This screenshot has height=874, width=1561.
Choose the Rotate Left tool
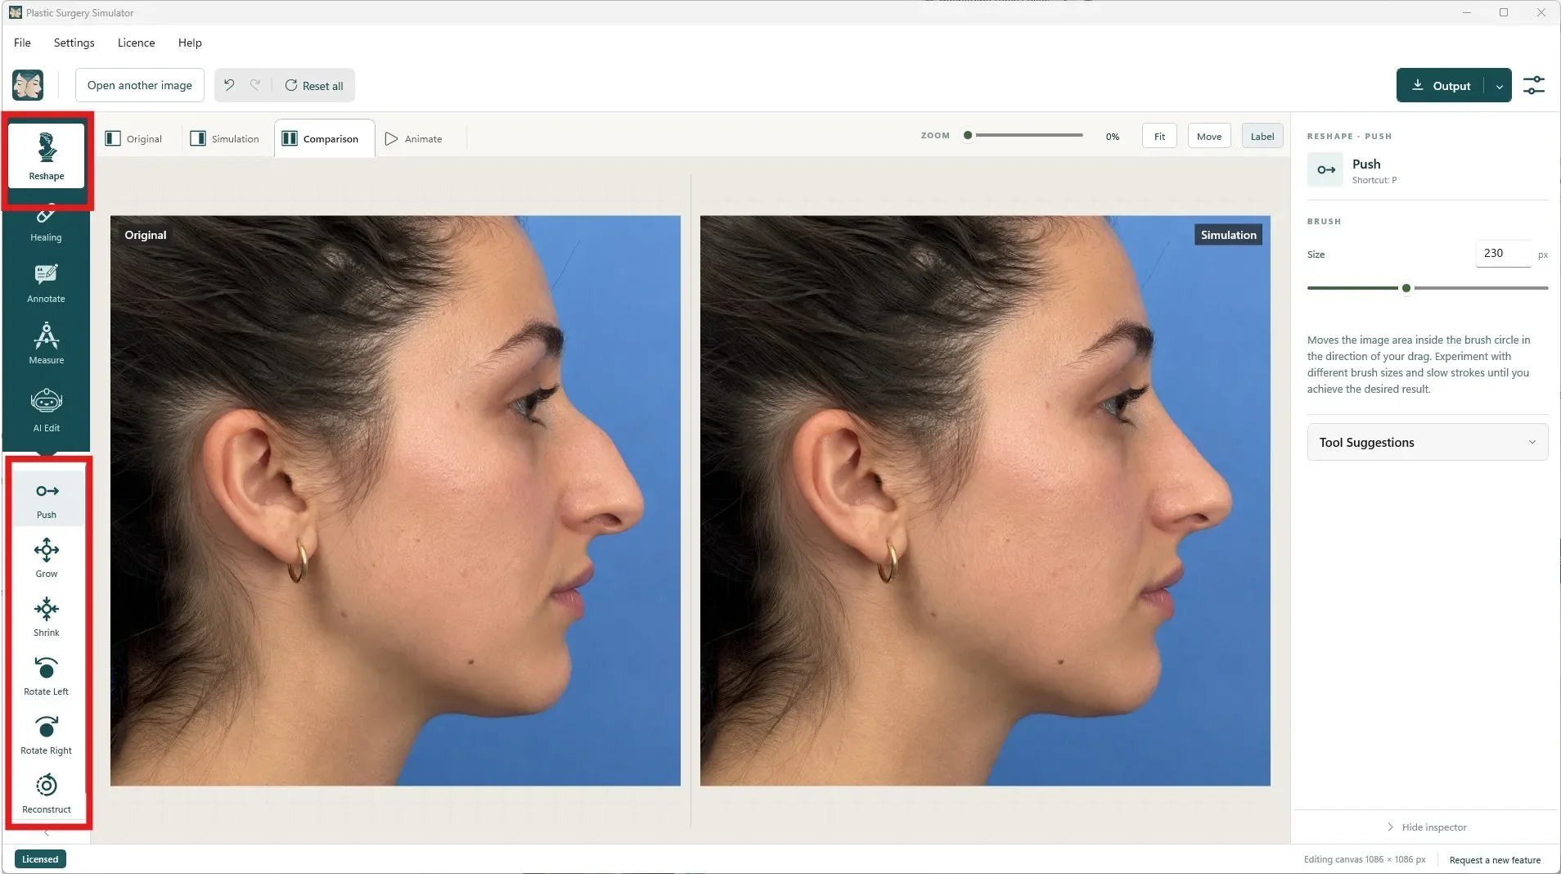(x=47, y=676)
